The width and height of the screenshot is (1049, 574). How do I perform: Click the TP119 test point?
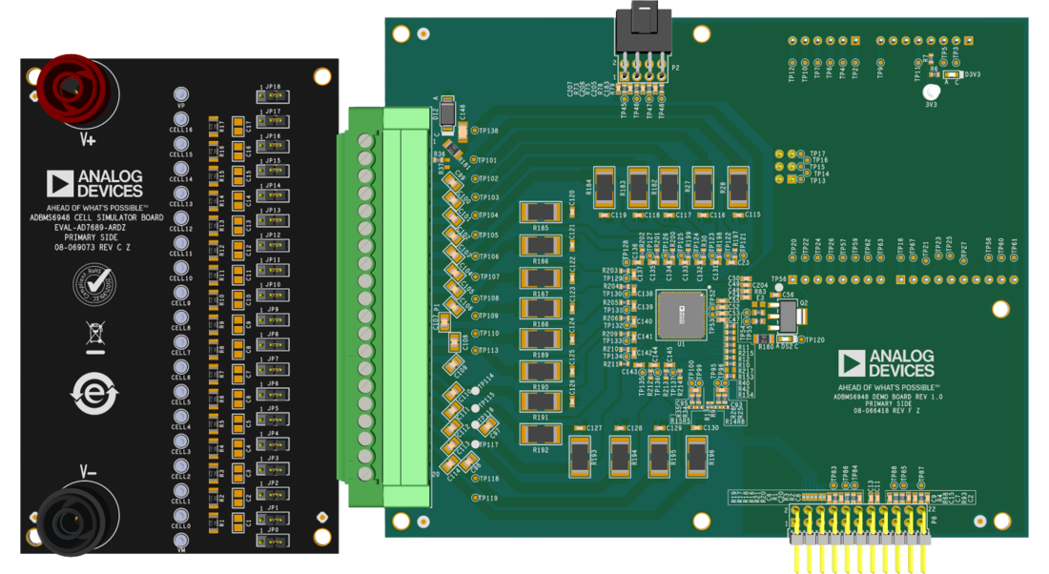click(475, 498)
